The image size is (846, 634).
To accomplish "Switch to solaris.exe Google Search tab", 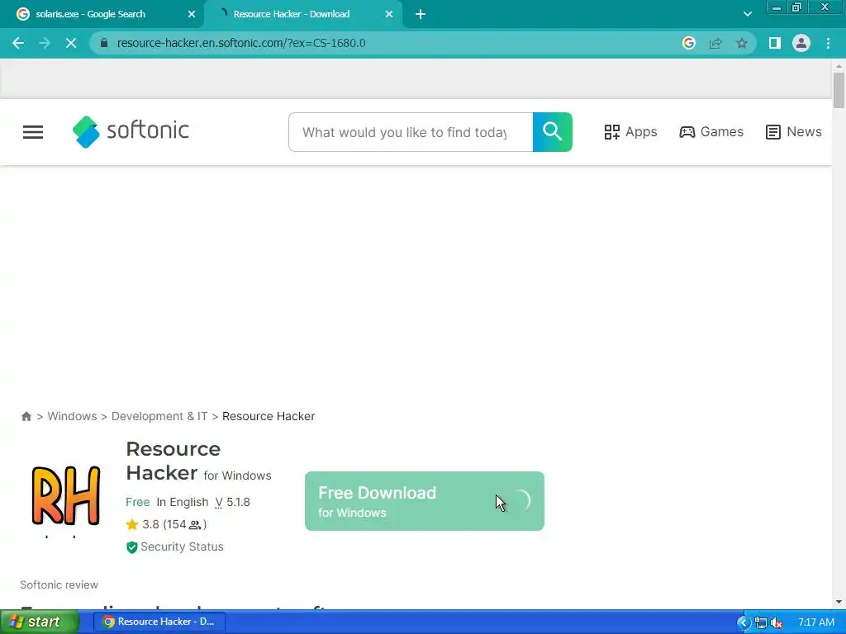I will point(102,14).
